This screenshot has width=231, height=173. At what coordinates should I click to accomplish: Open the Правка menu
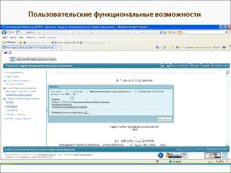13,37
